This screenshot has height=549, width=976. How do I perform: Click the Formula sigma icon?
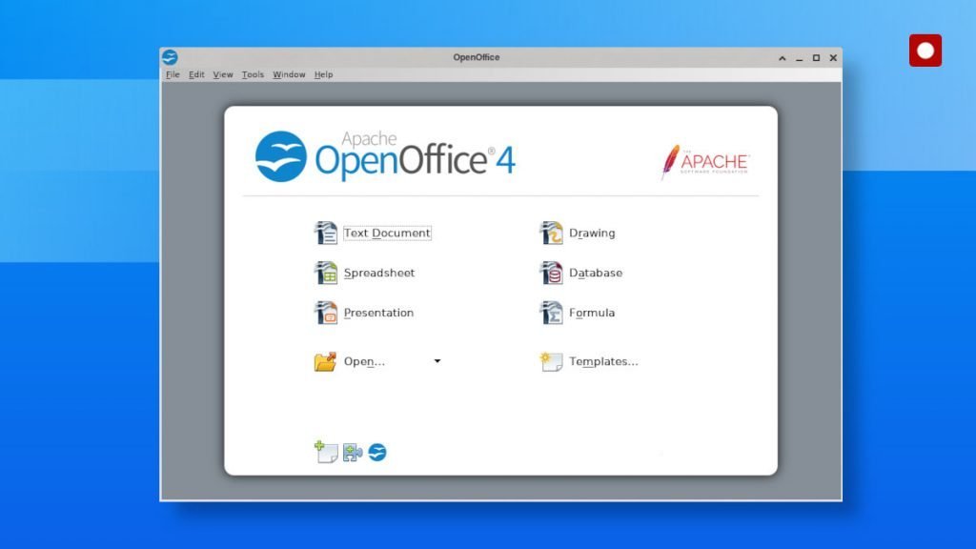[x=551, y=313]
